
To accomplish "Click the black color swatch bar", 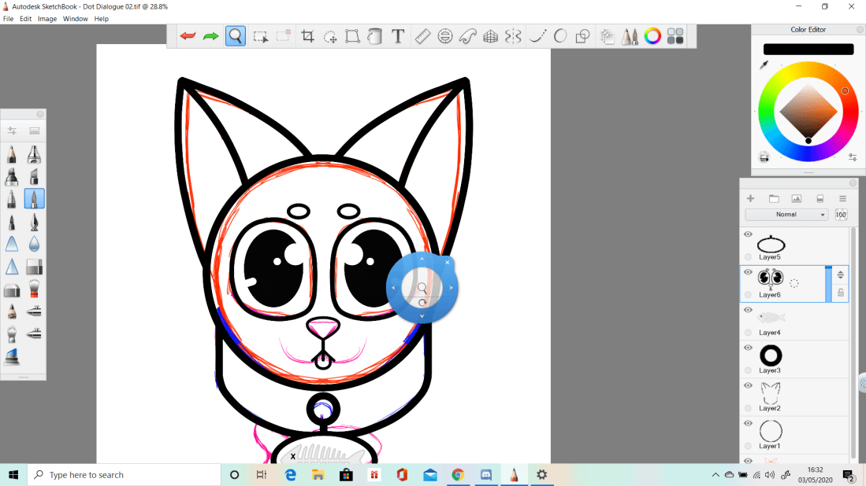I will coord(808,49).
